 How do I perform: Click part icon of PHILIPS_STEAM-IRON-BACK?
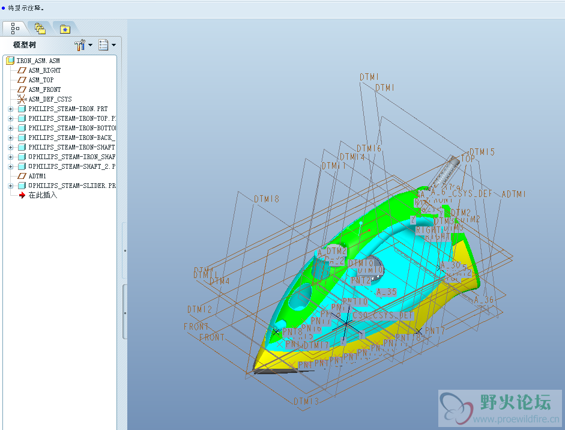click(22, 138)
